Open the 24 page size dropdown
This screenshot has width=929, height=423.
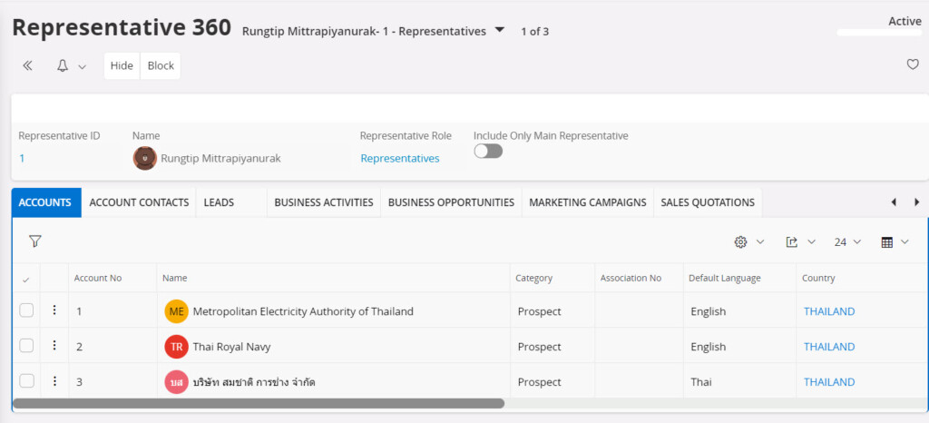tap(846, 242)
